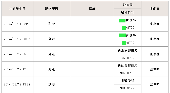Click the 2014/08/12 03:05 date cell
Image resolution: width=170 pixels, height=93 pixels.
tap(17, 39)
